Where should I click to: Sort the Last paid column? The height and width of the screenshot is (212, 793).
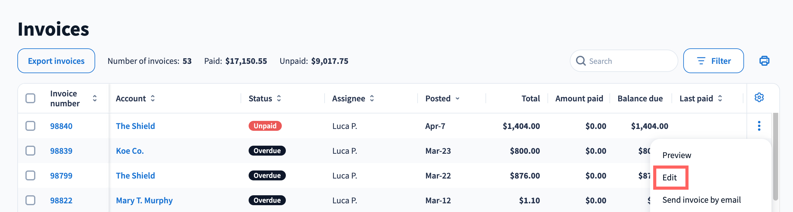tap(720, 98)
